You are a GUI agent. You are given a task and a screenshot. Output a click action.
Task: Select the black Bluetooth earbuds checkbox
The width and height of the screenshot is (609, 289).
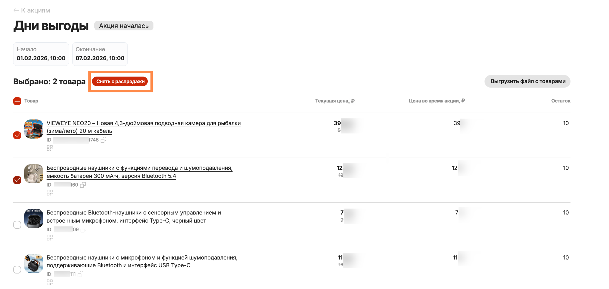point(17,225)
